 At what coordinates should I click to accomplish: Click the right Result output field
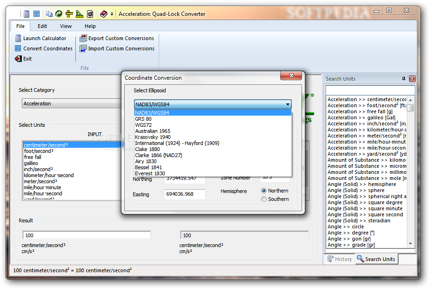[x=244, y=235]
